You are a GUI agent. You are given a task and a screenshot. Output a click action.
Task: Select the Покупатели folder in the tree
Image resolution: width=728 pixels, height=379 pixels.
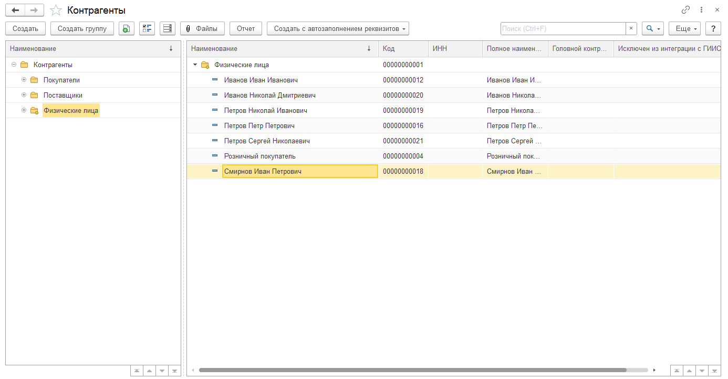click(x=61, y=80)
